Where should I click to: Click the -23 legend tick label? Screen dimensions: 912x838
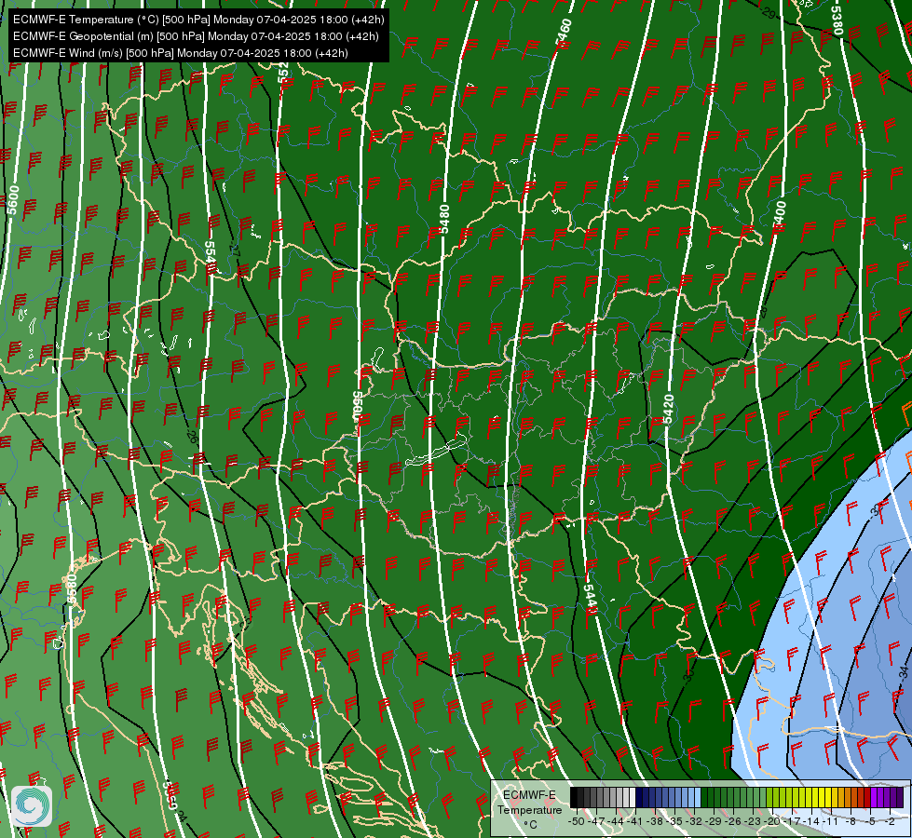pos(753,821)
